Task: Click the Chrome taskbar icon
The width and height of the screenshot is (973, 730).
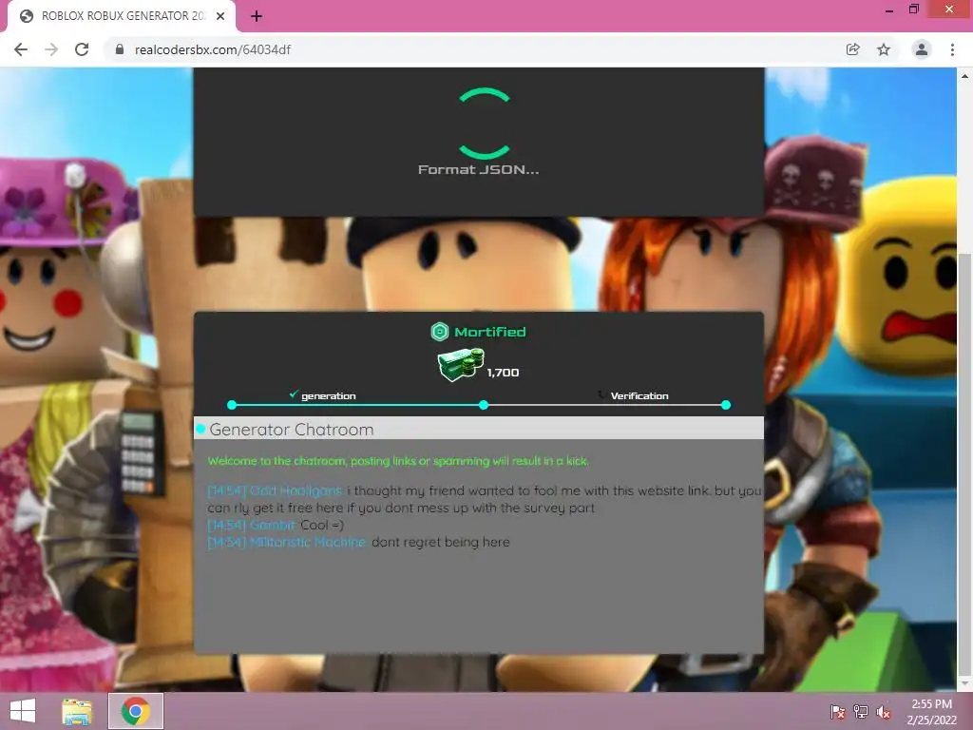Action: pyautogui.click(x=135, y=711)
